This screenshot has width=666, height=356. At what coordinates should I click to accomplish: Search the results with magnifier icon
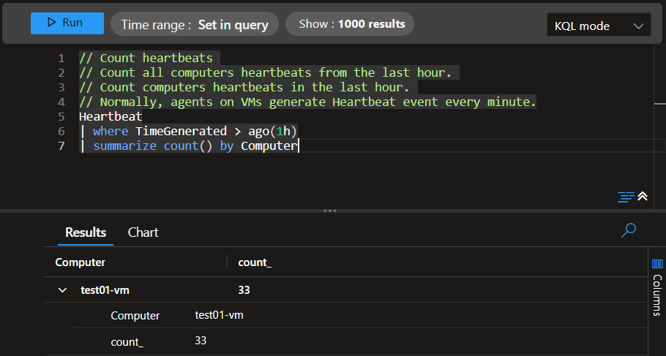628,230
